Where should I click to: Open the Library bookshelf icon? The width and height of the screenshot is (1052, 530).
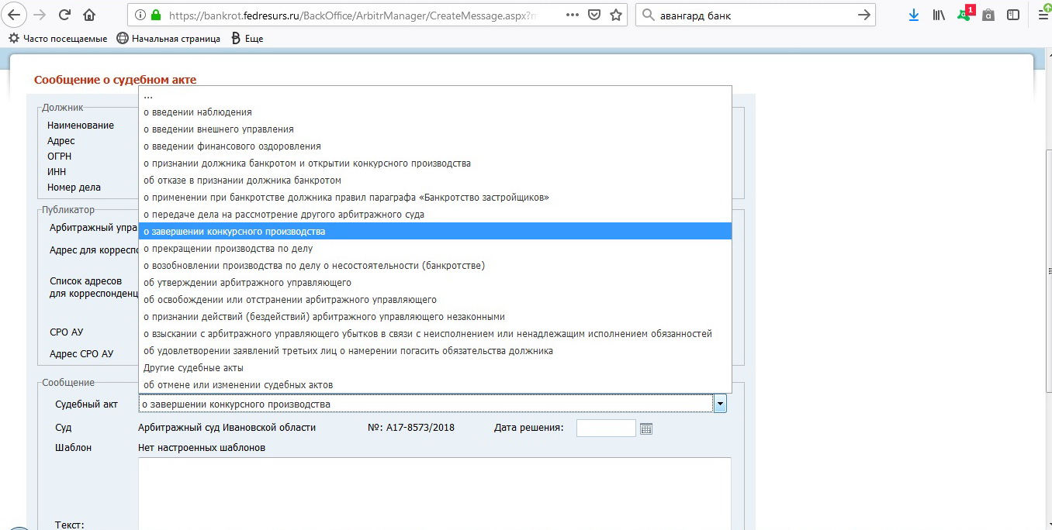(x=939, y=15)
